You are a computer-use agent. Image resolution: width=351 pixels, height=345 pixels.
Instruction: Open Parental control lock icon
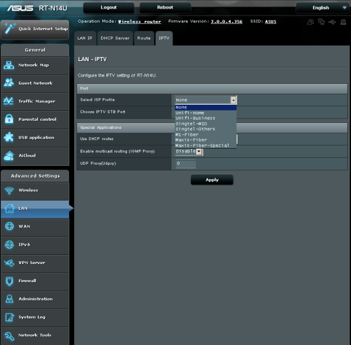(9, 119)
